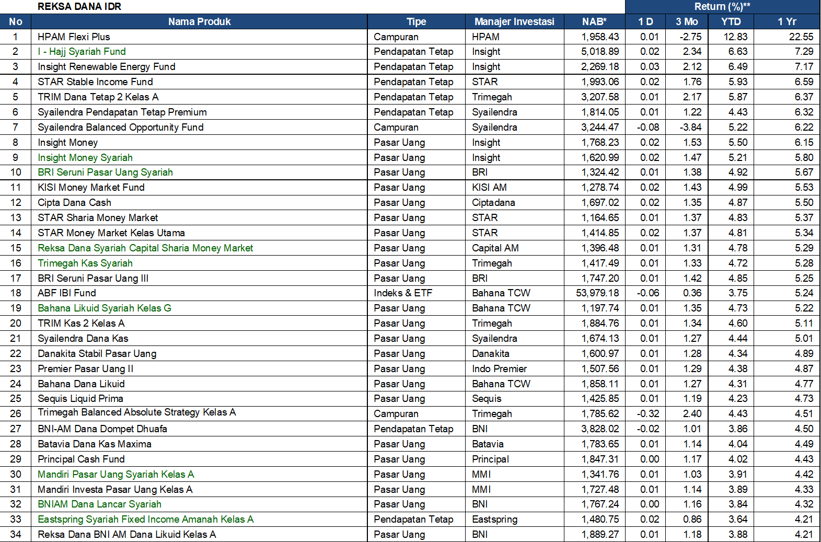Click the 'Manajer Investasi' column header
This screenshot has width=821, height=542.
pos(514,21)
